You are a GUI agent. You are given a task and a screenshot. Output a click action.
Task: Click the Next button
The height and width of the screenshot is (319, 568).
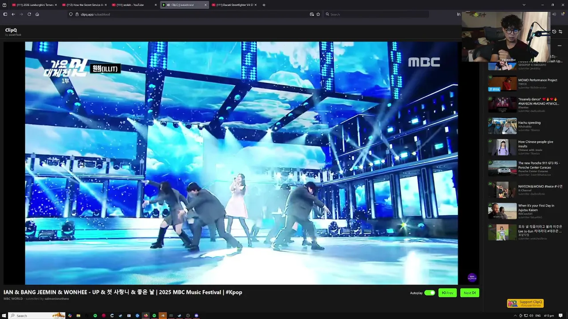coord(469,293)
